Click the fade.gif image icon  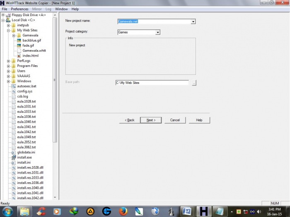click(19, 45)
